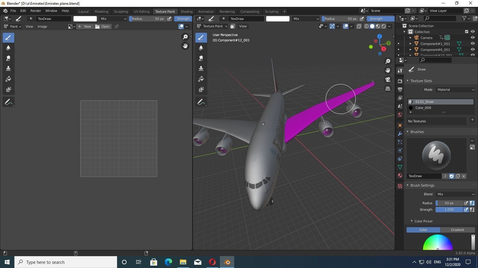
Task: Toggle the paint mask button beside Texture Paint
Action: [x=232, y=26]
